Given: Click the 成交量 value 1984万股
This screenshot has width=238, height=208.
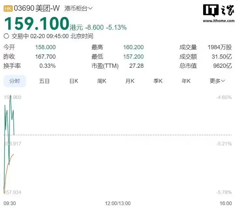Looking at the screenshot, I should click(220, 47).
